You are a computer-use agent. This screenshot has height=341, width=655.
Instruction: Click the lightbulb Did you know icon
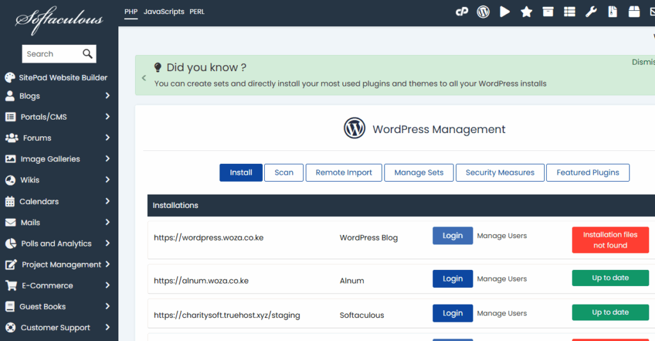(x=157, y=67)
